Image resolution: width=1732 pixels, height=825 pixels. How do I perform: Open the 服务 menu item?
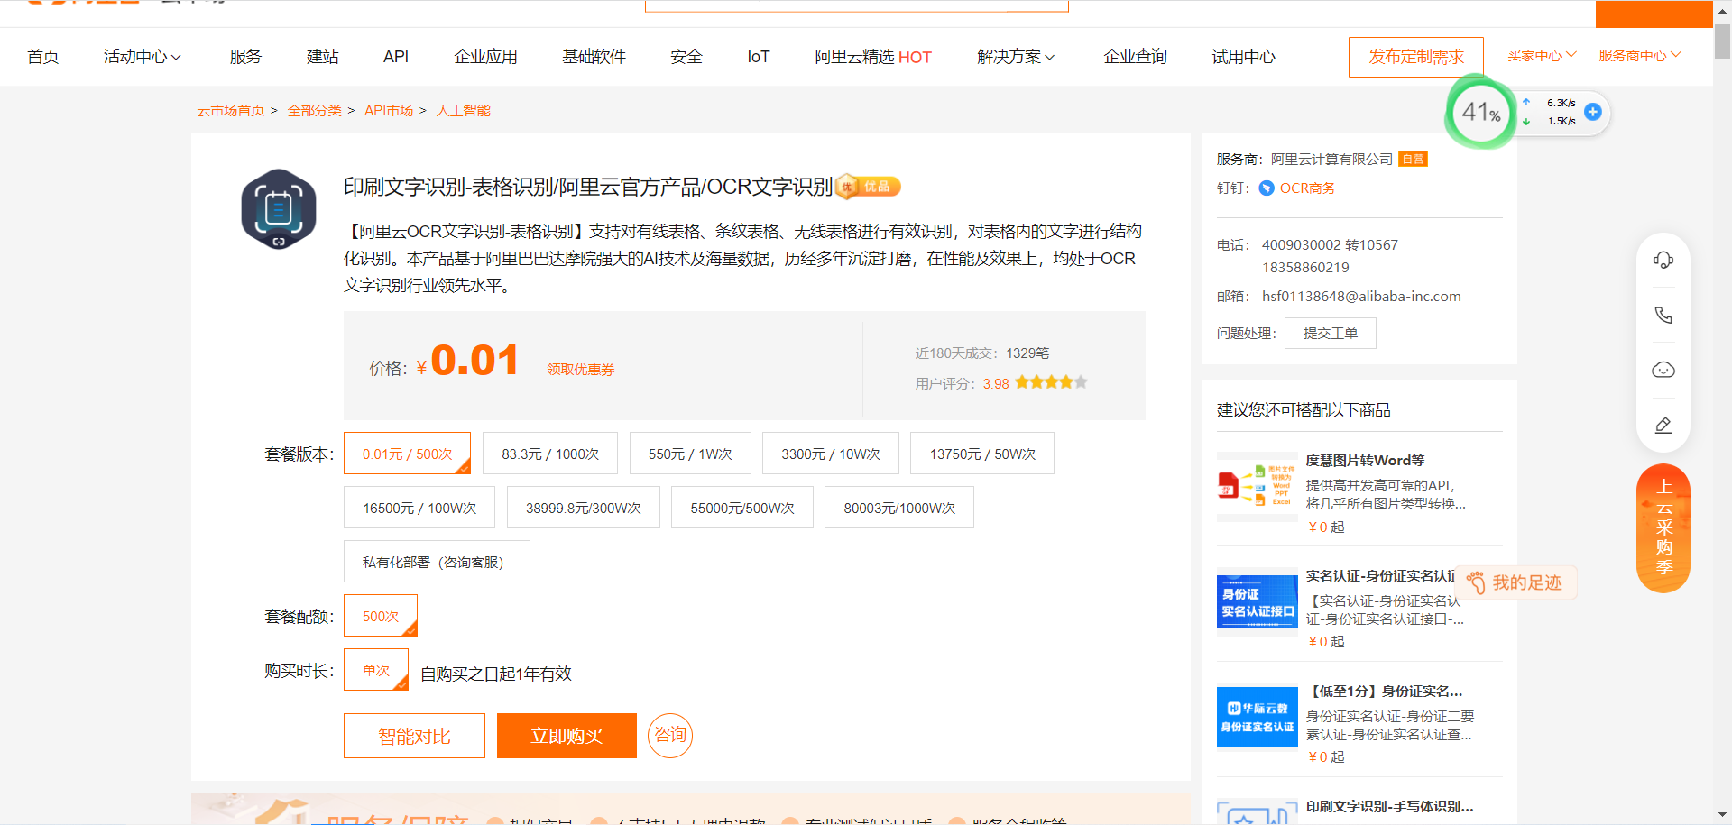tap(245, 57)
